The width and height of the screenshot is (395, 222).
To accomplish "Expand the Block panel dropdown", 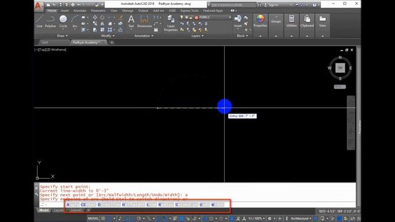I will pos(243,36).
